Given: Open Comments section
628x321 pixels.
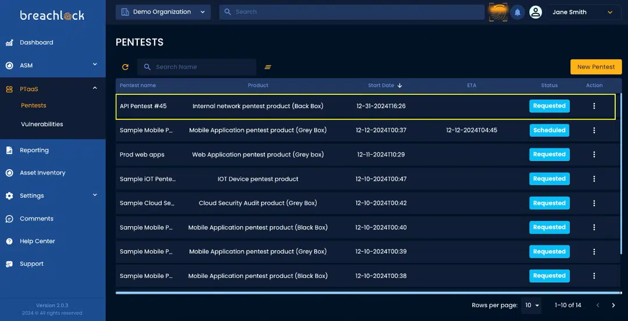Looking at the screenshot, I should pyautogui.click(x=37, y=219).
